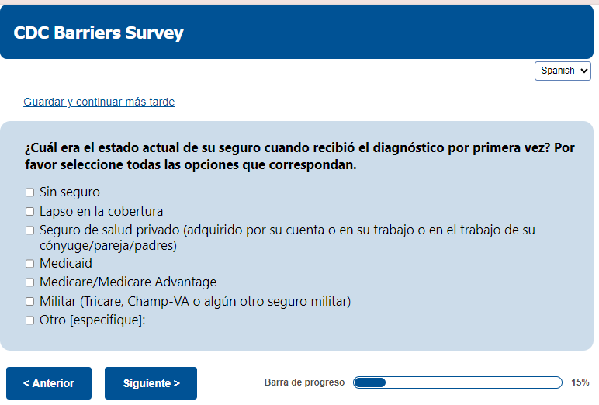The width and height of the screenshot is (599, 405).
Task: Check the Otro [especifique] checkbox
Action: [x=29, y=320]
